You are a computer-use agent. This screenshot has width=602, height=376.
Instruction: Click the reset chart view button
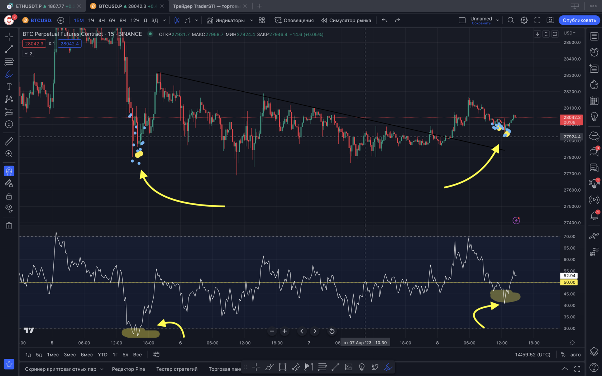point(332,331)
